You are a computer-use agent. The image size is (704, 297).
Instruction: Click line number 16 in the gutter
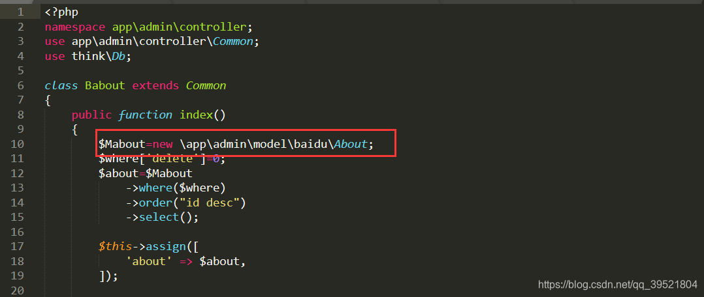18,232
